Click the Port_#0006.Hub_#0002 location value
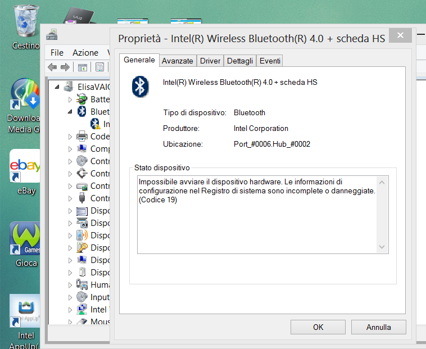The height and width of the screenshot is (349, 426). [272, 144]
